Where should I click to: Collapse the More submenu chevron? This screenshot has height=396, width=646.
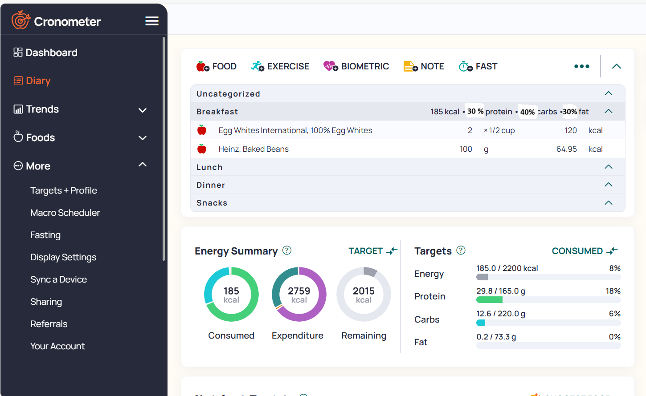pos(143,165)
